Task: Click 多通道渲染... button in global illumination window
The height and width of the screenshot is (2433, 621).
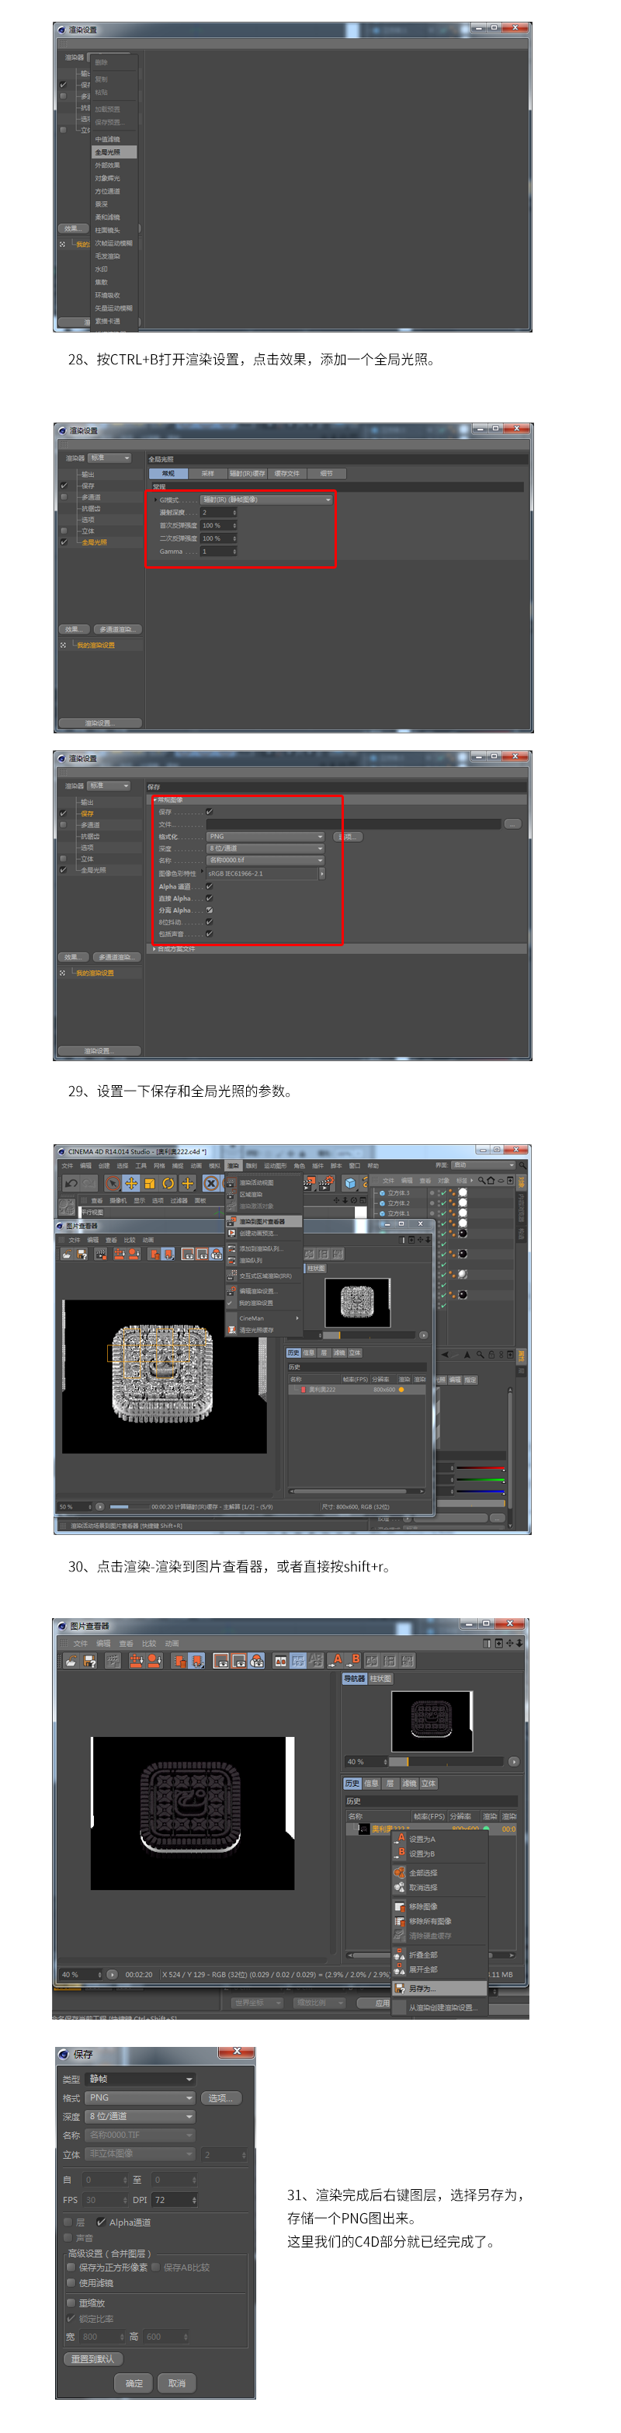Action: pos(117,629)
